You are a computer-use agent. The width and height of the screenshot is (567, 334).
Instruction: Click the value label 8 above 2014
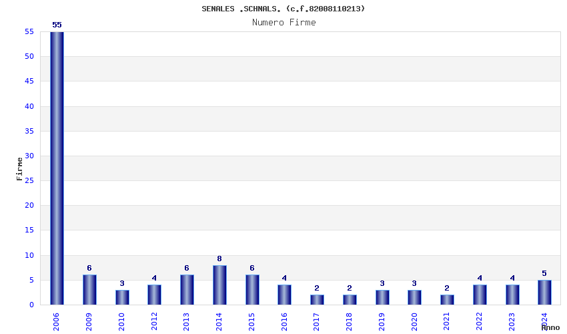click(x=219, y=259)
